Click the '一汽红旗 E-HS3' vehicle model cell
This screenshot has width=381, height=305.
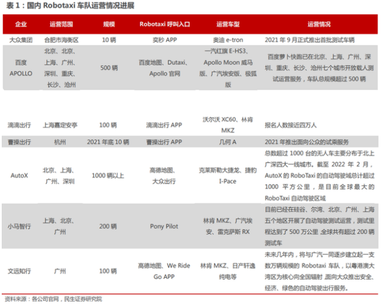[x=228, y=68]
